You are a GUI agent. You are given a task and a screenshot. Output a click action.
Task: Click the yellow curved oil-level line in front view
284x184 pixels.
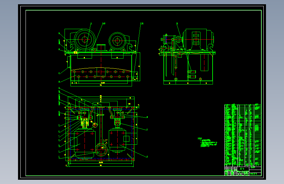[x=101, y=69]
